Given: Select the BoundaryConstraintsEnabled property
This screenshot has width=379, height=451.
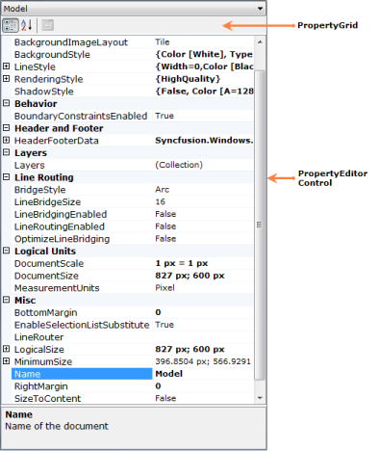Looking at the screenshot, I should pos(82,116).
